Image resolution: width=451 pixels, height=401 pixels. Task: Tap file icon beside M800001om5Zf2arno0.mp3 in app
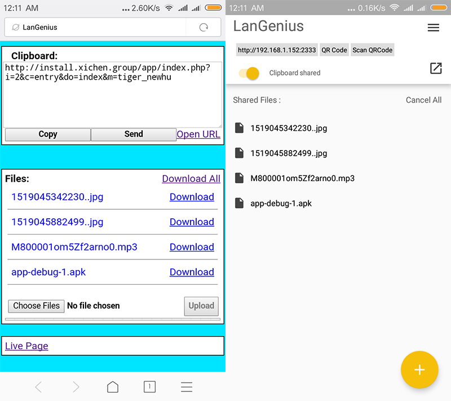[239, 178]
